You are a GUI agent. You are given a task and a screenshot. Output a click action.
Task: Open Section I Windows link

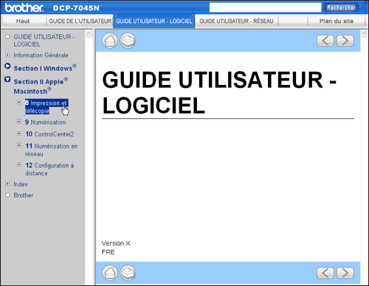pyautogui.click(x=45, y=68)
